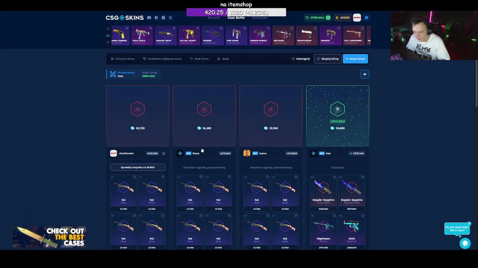Click the loss X hexagon above Rosso

(204, 109)
